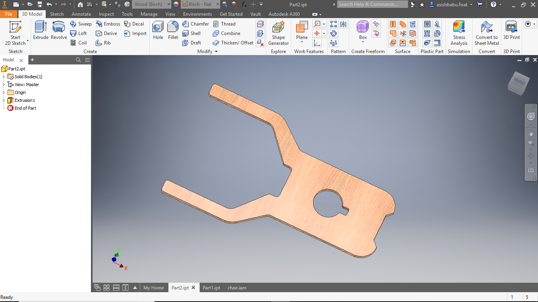The width and height of the screenshot is (538, 302).
Task: Select the Thicken/ Offset tool
Action: pyautogui.click(x=233, y=43)
